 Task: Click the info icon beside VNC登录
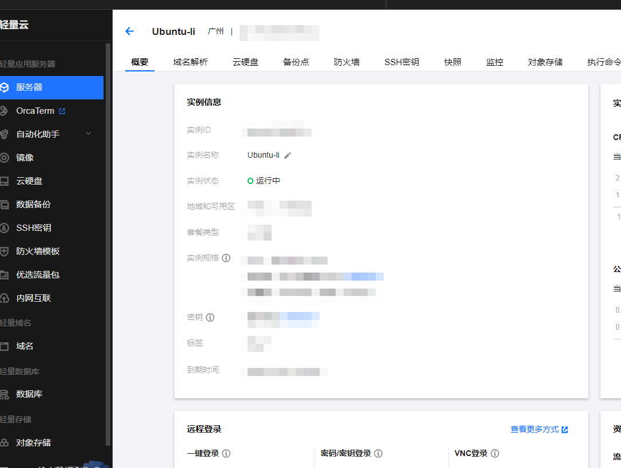[x=495, y=453]
